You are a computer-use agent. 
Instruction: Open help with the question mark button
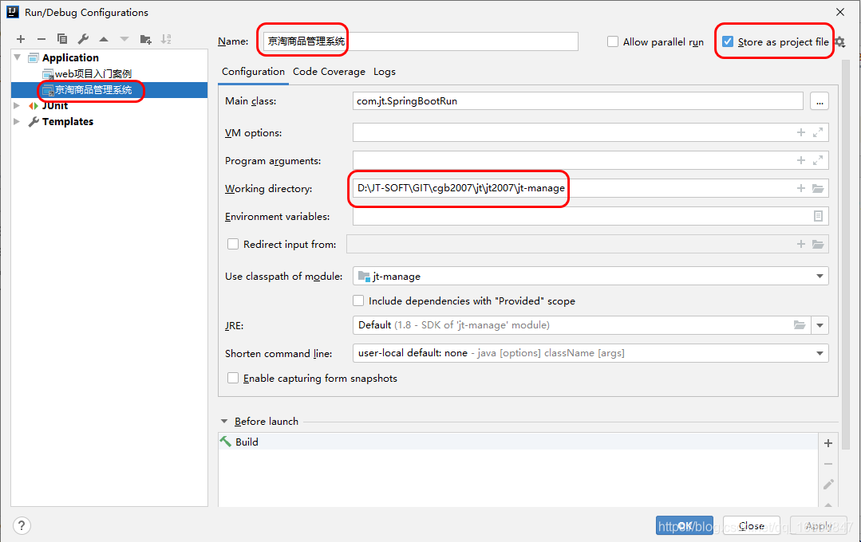[22, 526]
